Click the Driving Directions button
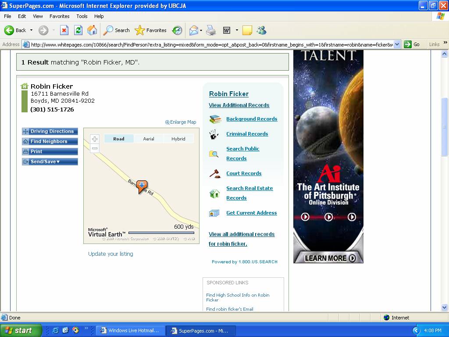449x337 pixels. [x=50, y=131]
